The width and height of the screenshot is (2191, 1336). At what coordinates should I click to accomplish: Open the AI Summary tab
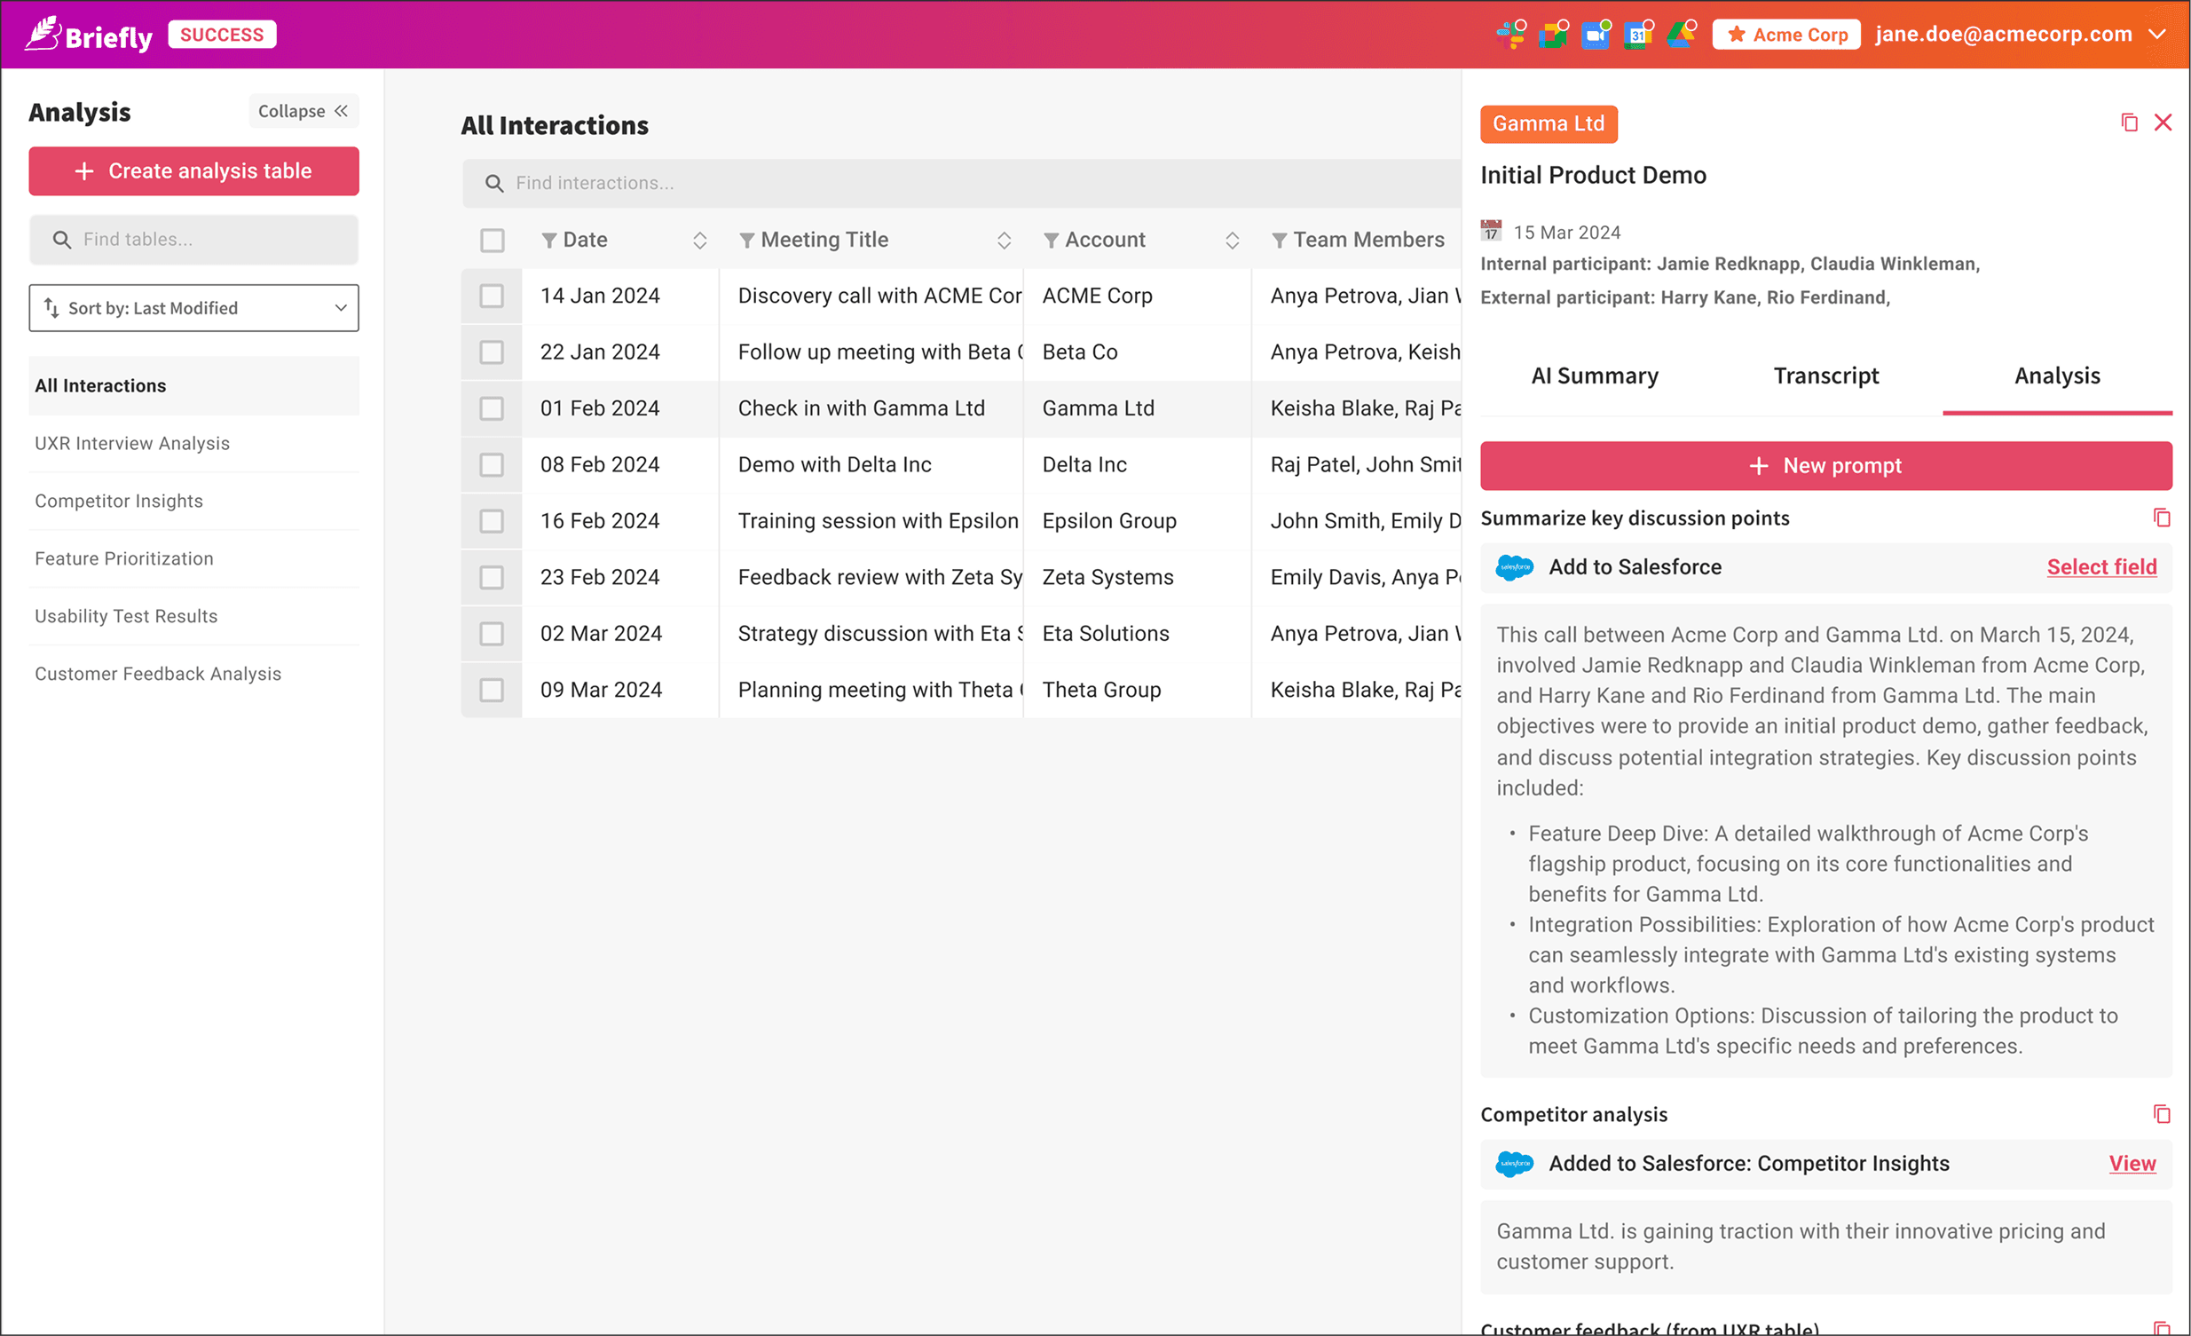click(x=1595, y=376)
